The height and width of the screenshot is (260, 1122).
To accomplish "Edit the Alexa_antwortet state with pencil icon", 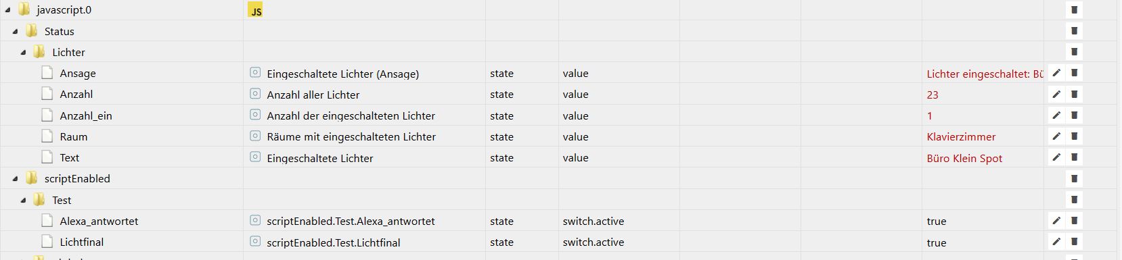I will (x=1056, y=221).
